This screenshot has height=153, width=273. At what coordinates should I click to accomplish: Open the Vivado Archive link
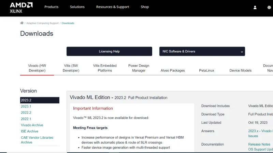click(32, 125)
